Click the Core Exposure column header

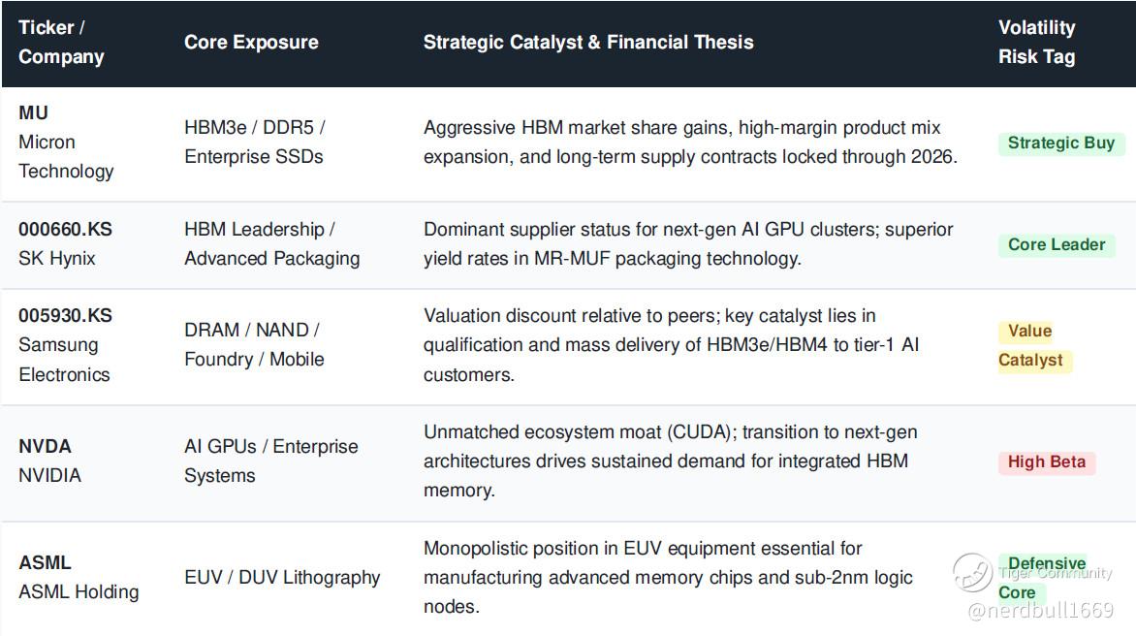[251, 42]
